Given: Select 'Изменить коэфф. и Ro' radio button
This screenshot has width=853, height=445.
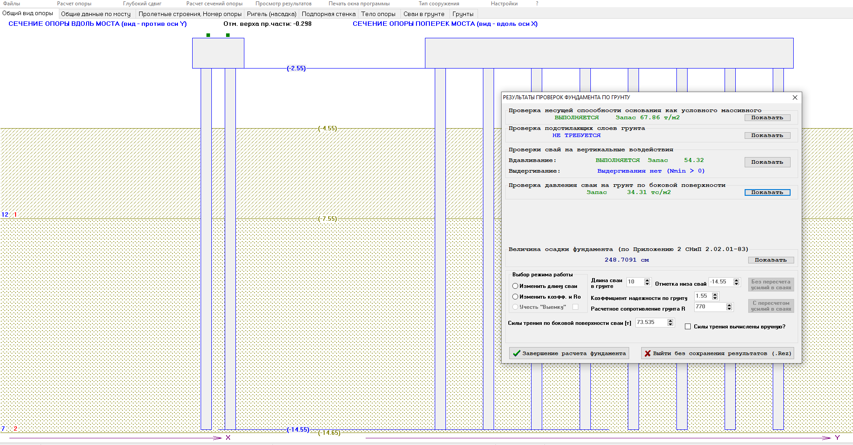Looking at the screenshot, I should (x=515, y=297).
